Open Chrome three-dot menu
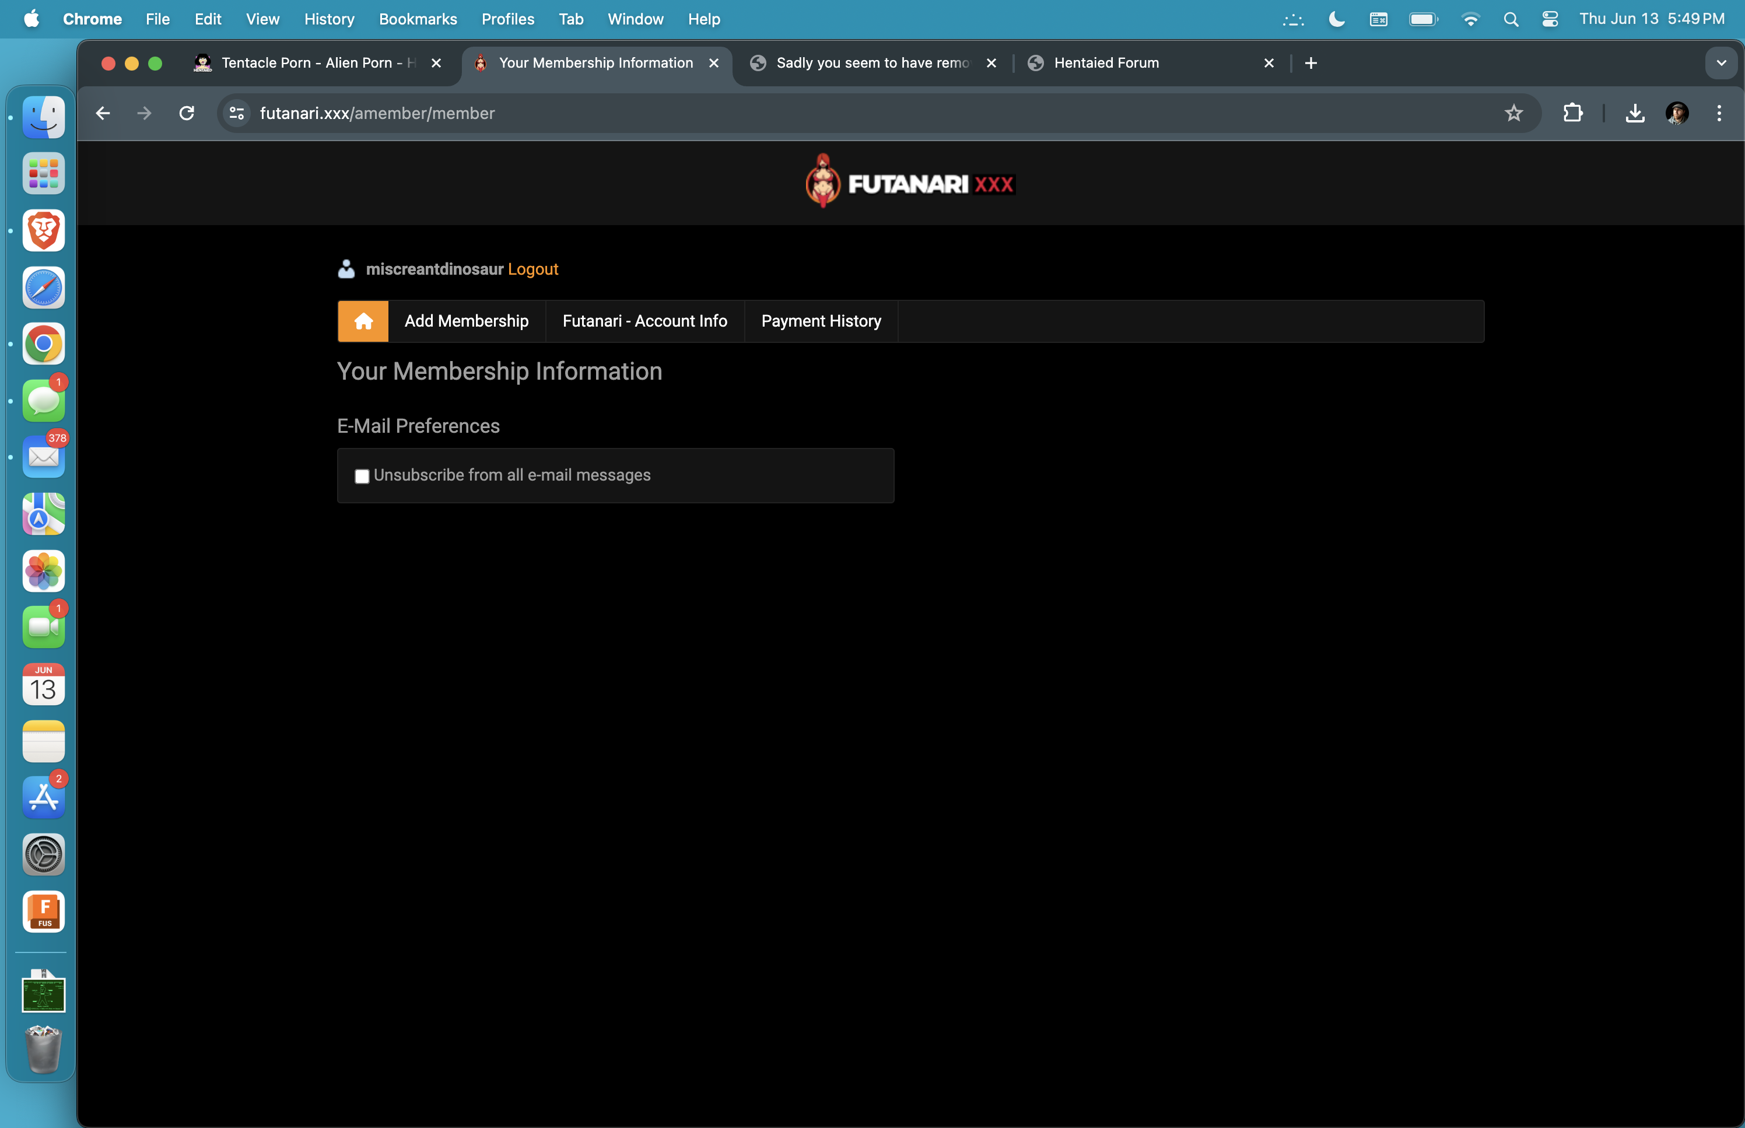The height and width of the screenshot is (1128, 1745). pyautogui.click(x=1719, y=113)
